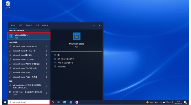191x105 pixels.
Task: Expand arrow for Microsoft Store troubleshooting setting
Action: [47, 87]
